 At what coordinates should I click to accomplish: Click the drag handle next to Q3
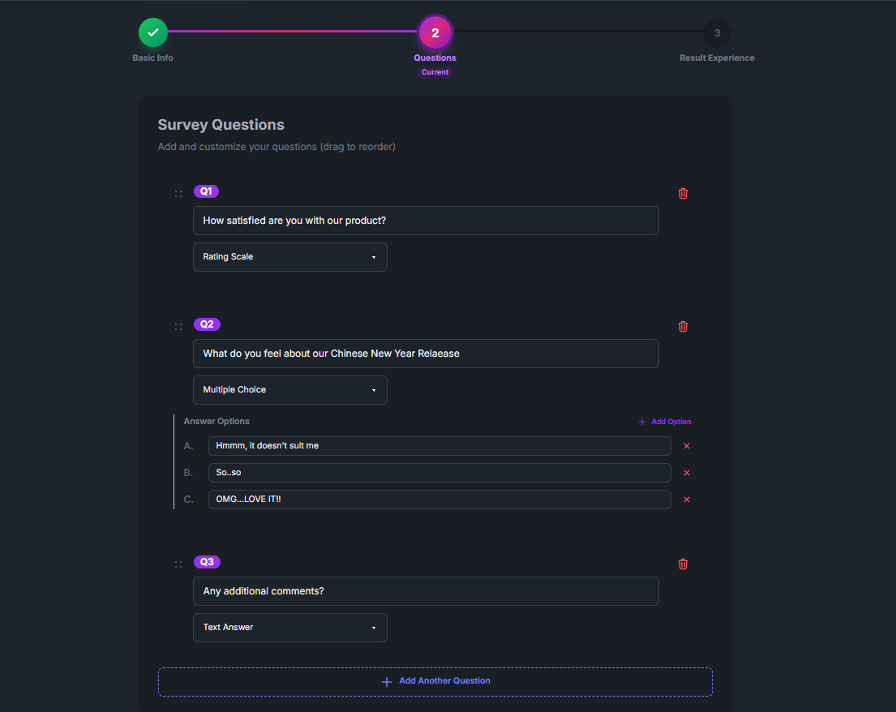pos(178,563)
